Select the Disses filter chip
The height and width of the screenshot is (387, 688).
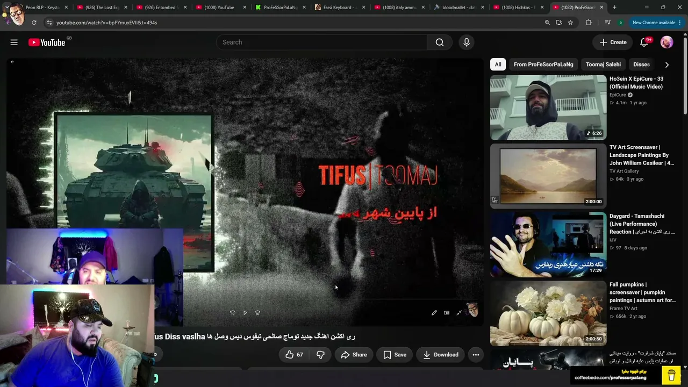click(x=641, y=64)
